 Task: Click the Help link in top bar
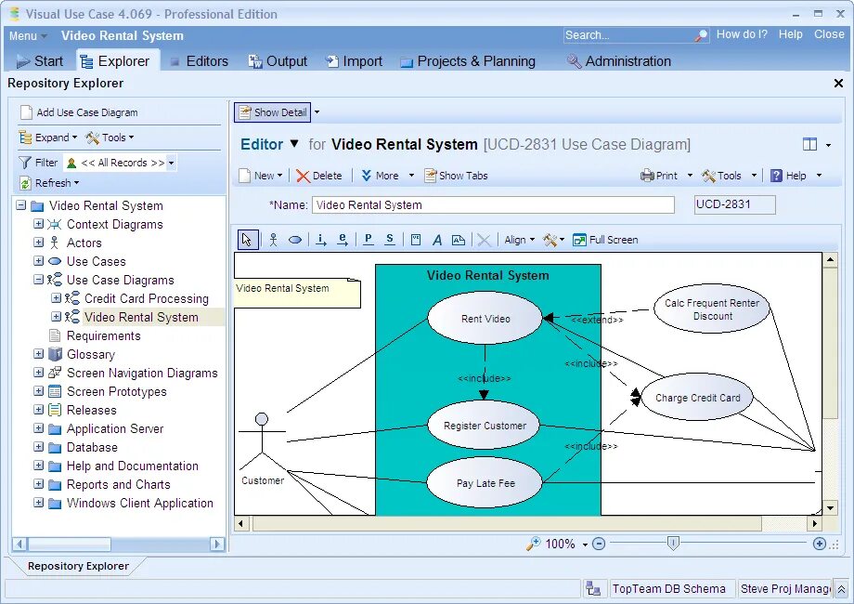point(790,34)
